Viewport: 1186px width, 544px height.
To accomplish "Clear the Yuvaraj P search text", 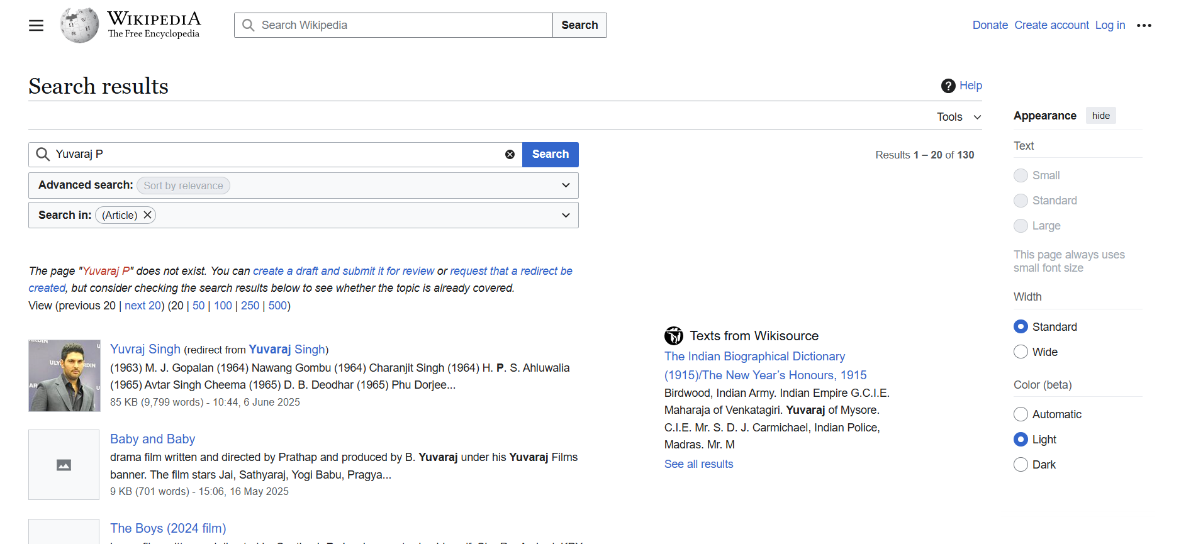I will click(x=510, y=155).
